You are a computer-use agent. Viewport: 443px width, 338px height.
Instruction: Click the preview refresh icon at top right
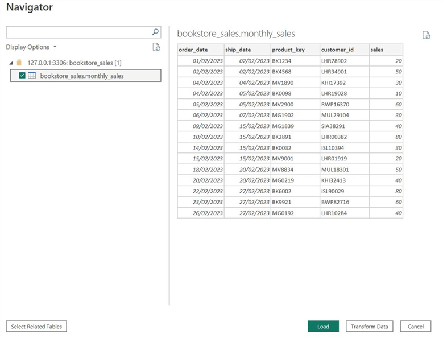(426, 35)
